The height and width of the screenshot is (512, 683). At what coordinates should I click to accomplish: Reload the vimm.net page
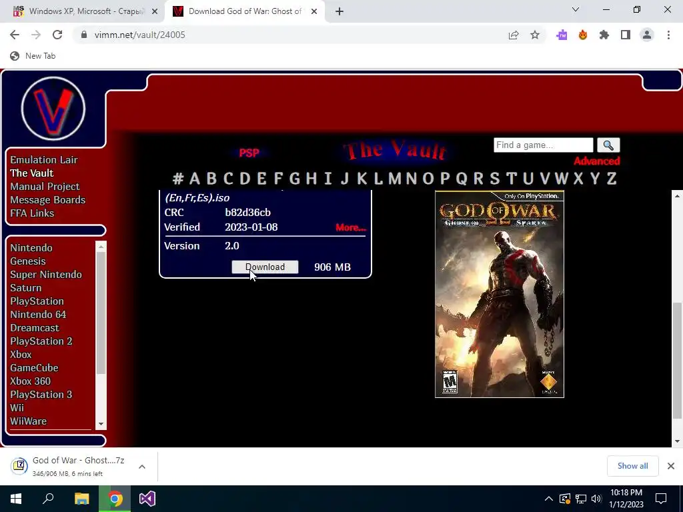57,35
